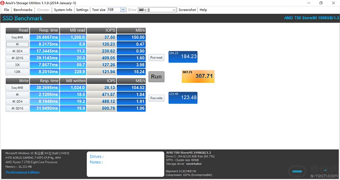
Task: Click the Drives and Notes text field
Action: point(125,164)
